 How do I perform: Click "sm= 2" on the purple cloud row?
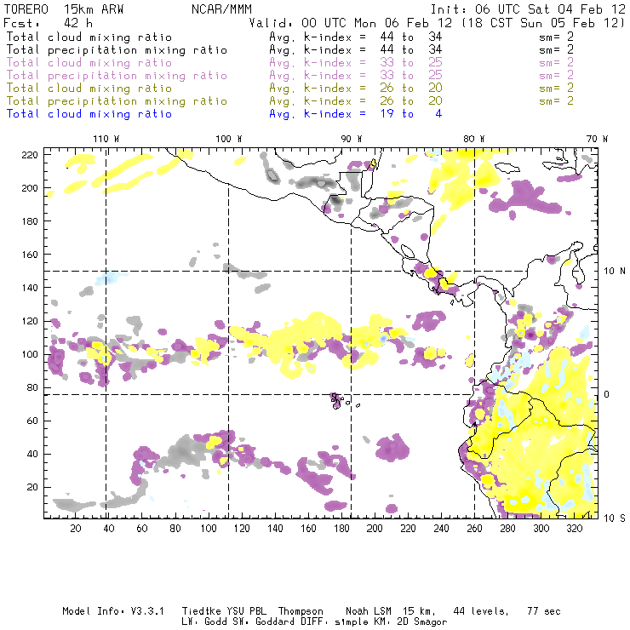557,63
